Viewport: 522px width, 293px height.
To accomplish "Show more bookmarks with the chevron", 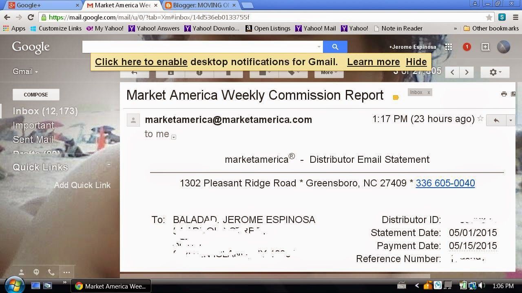I will point(455,28).
